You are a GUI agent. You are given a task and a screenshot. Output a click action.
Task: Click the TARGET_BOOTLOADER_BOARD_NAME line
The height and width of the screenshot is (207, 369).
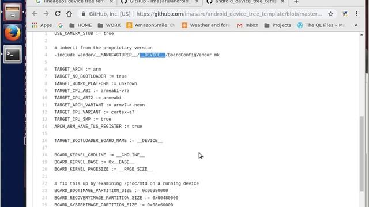pyautogui.click(x=108, y=140)
